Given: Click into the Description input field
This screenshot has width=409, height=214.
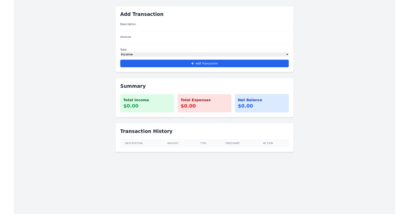Looking at the screenshot, I should pos(204,29).
